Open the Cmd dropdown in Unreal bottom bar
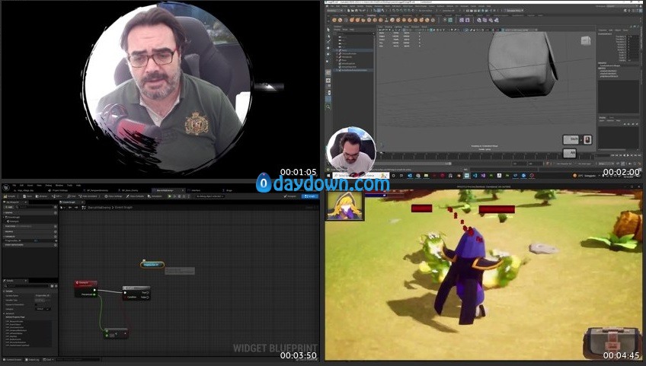 [48, 359]
